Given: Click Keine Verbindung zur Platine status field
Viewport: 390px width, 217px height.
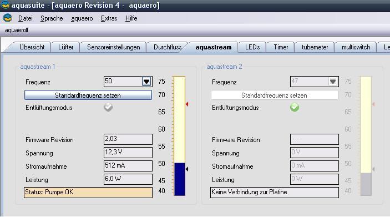Looking at the screenshot, I should 275,193.
